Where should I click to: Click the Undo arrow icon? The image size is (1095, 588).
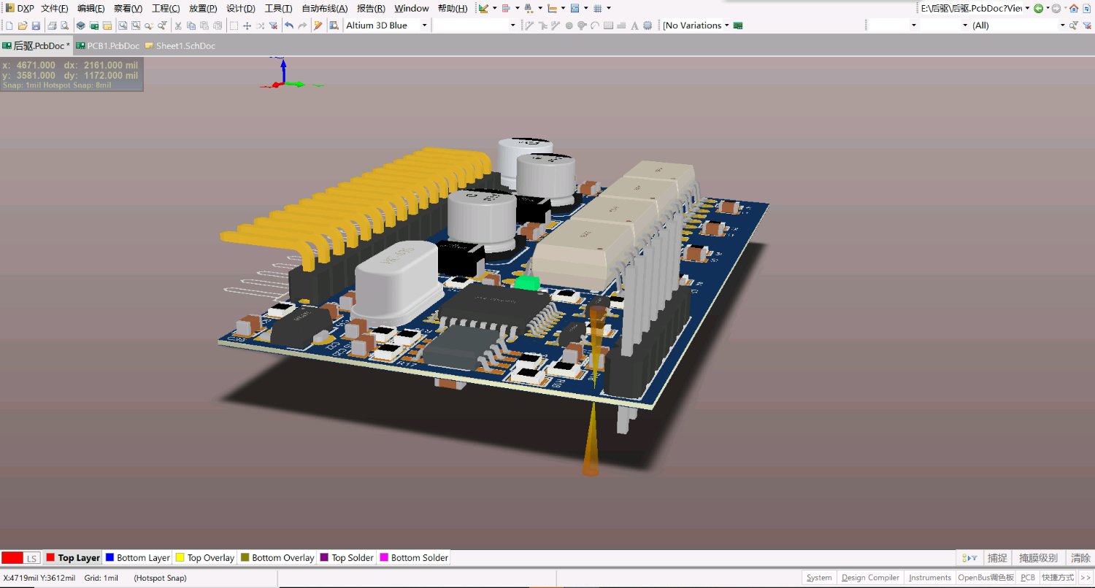tap(289, 26)
